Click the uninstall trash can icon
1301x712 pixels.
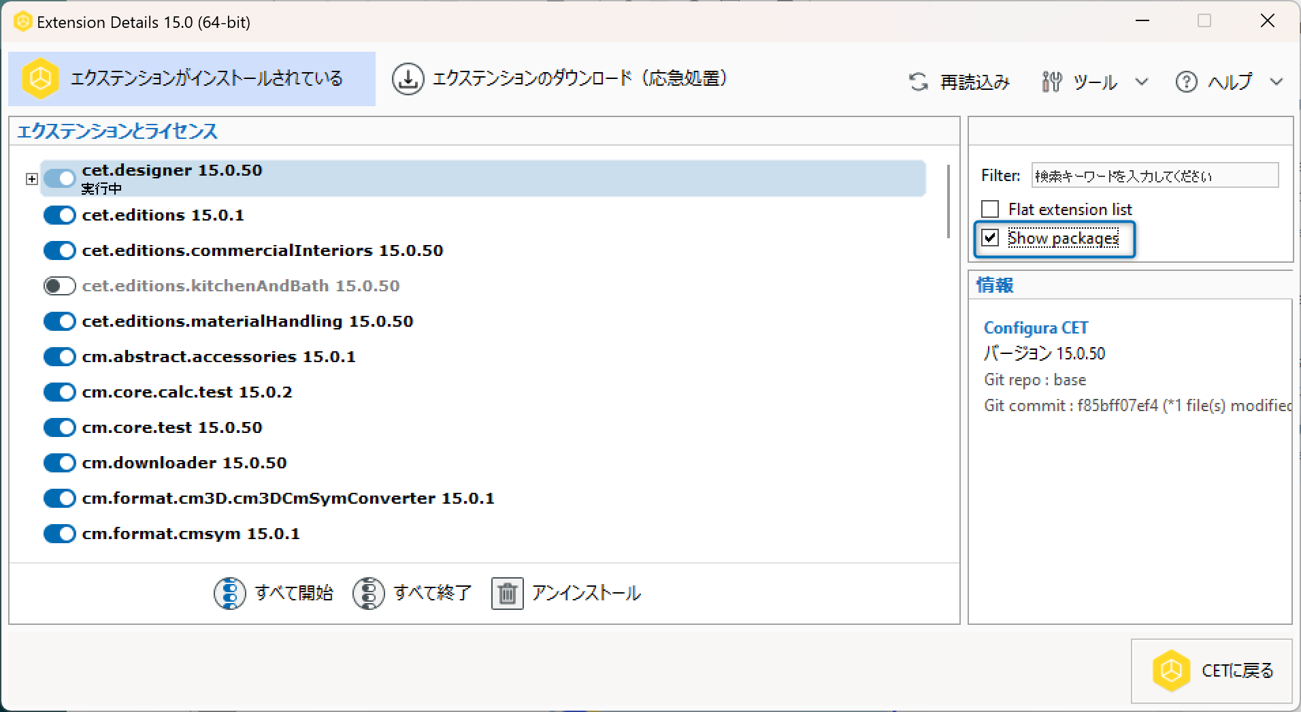coord(507,593)
